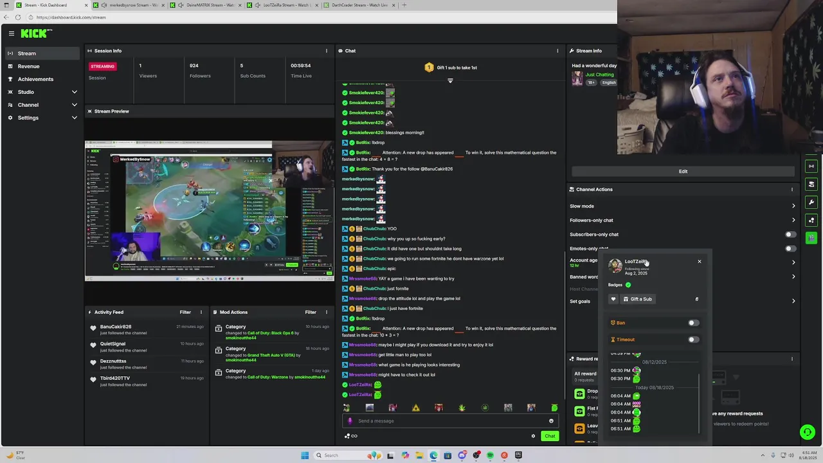Open the Mod Actions Filter dropdown
The width and height of the screenshot is (823, 463).
coord(311,313)
